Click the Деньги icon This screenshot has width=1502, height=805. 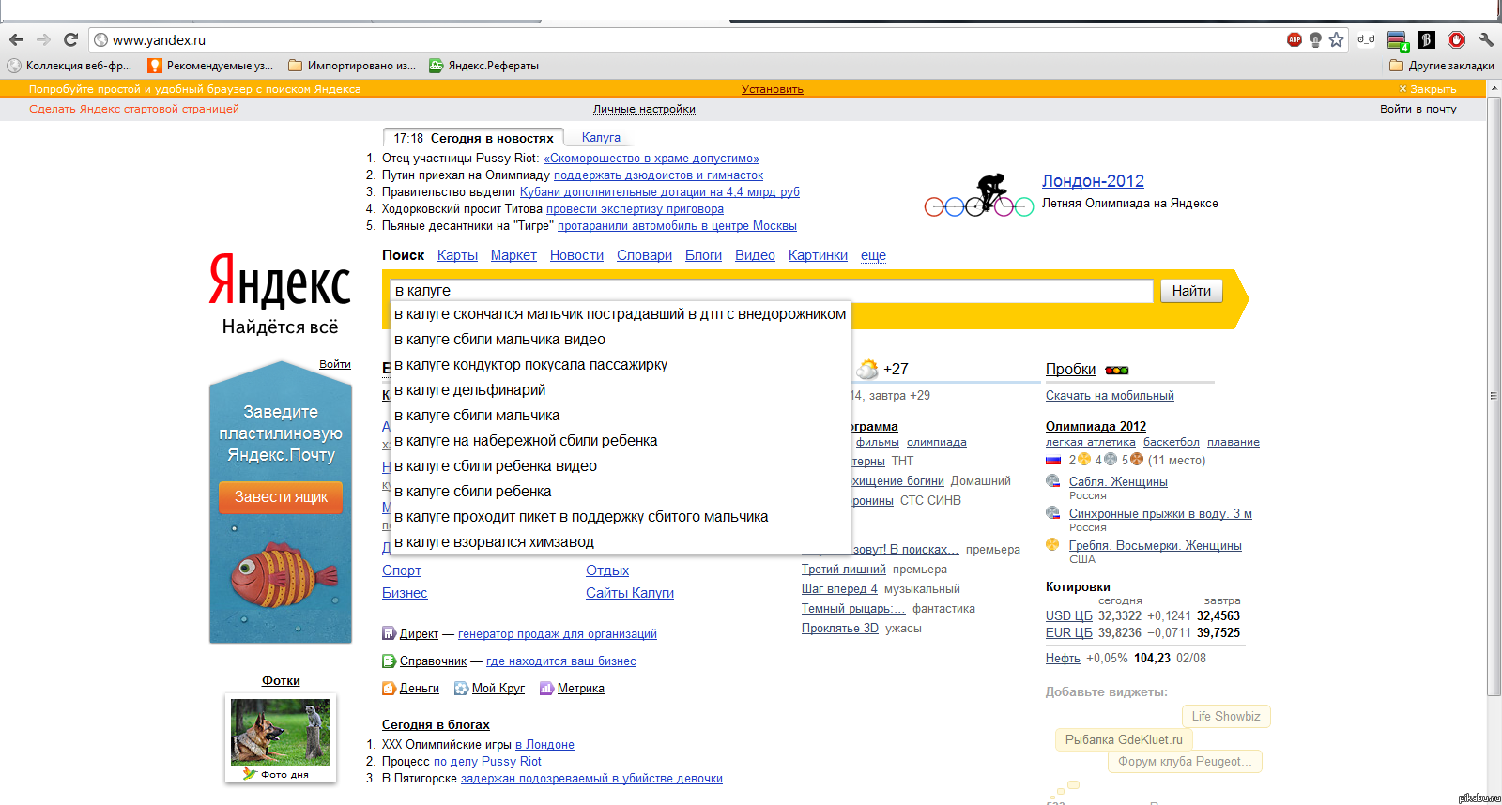tap(389, 688)
